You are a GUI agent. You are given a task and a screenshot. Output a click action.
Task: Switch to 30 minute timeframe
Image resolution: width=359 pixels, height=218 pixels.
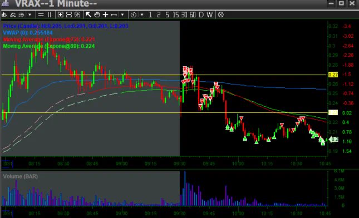(x=184, y=15)
